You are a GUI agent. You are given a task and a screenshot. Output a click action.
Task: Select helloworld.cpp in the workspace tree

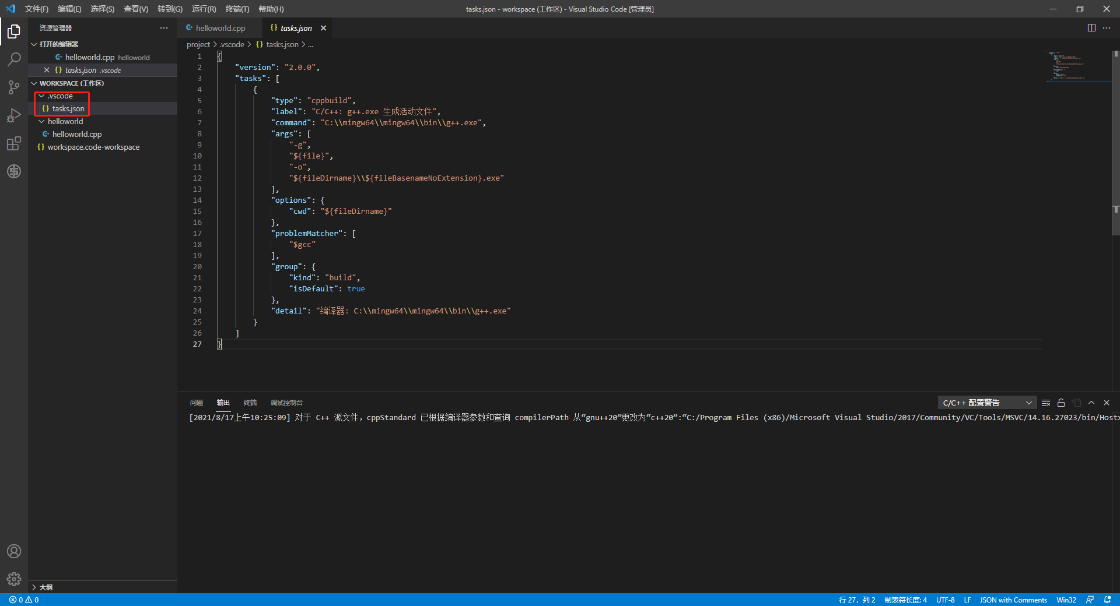click(x=103, y=134)
